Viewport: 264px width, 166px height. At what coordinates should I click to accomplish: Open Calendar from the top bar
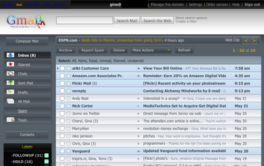(32, 5)
